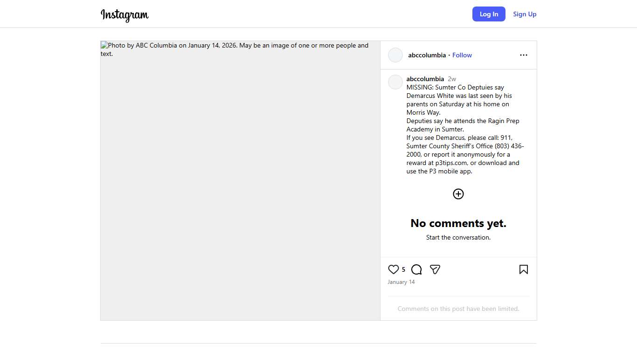This screenshot has width=637, height=358.
Task: Open the ABC Columbia post photo
Action: 240,180
